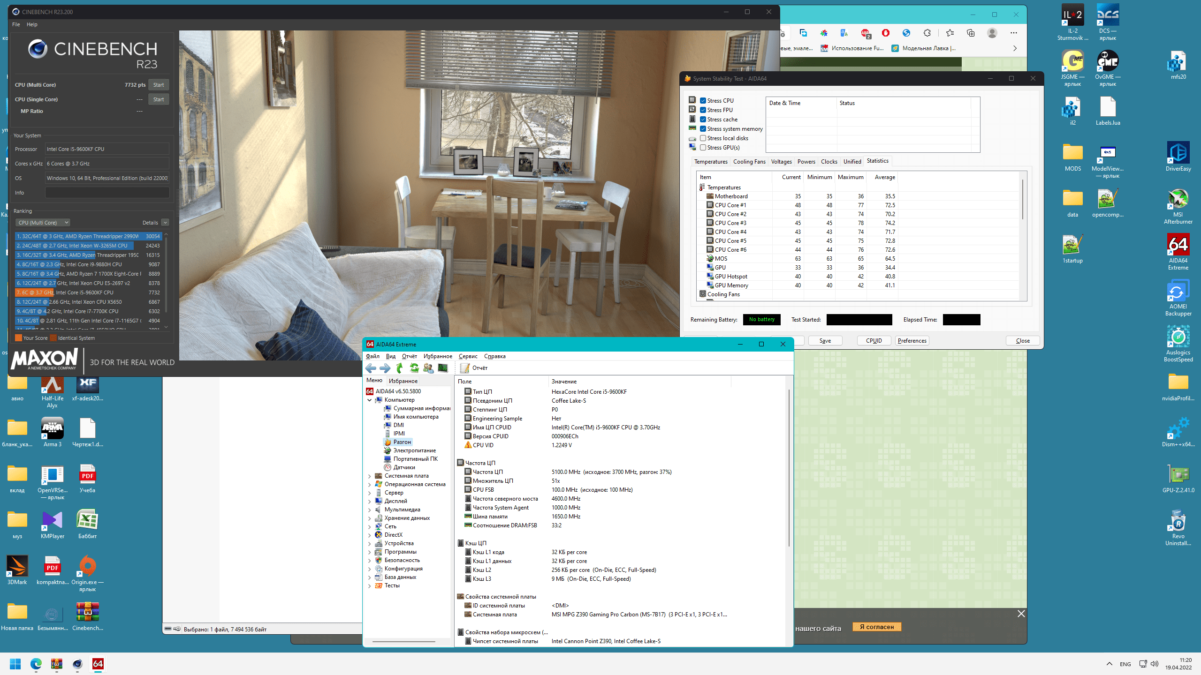Image resolution: width=1201 pixels, height=675 pixels.
Task: Expand Системная плата tree node
Action: coord(370,476)
